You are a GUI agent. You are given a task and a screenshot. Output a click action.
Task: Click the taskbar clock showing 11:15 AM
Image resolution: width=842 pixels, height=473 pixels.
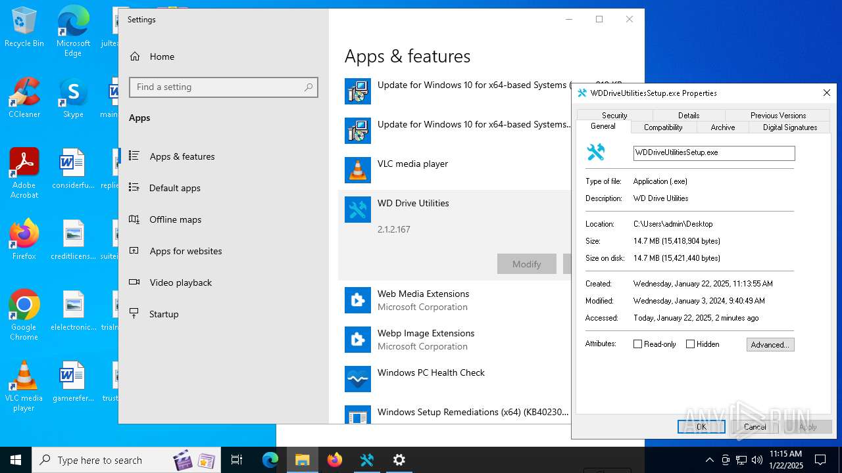pos(785,460)
